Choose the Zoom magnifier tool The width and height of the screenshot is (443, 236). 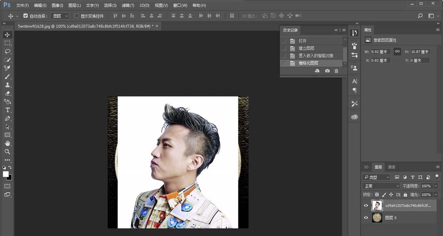pos(8,151)
